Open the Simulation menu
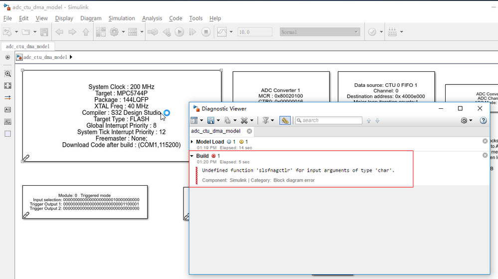Viewport: 498px width, 279px height. pos(122,18)
